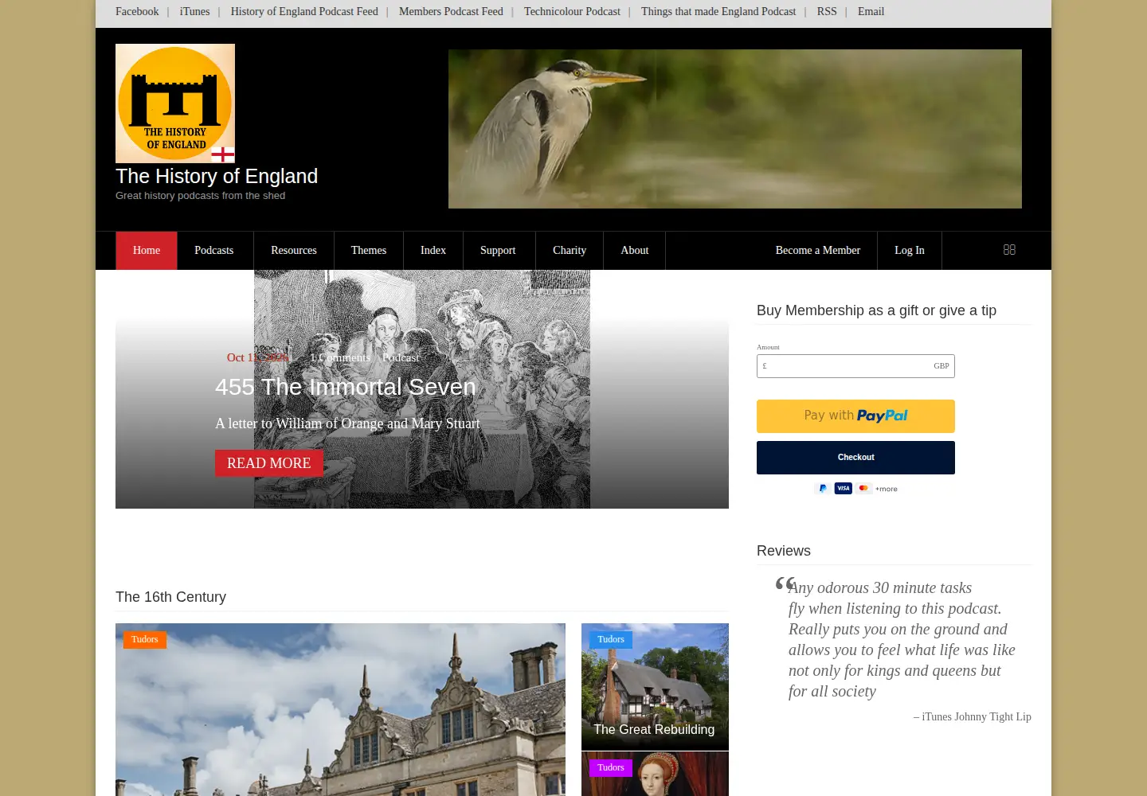Screen dimensions: 1147x796
Task: Open Technicolour Podcast link
Action: point(572,11)
